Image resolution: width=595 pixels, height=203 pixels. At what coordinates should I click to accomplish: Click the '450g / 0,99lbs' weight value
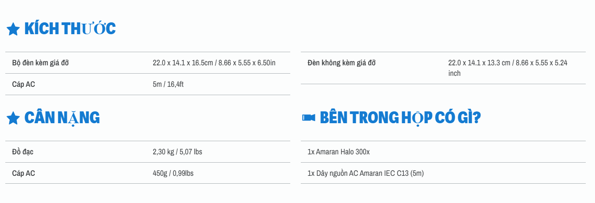[173, 173]
